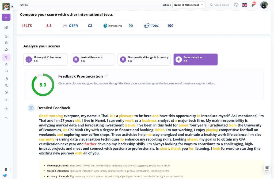The height and width of the screenshot is (179, 274).
Task: Open Grammatical Range & Accuracy tab
Action: pos(144,59)
